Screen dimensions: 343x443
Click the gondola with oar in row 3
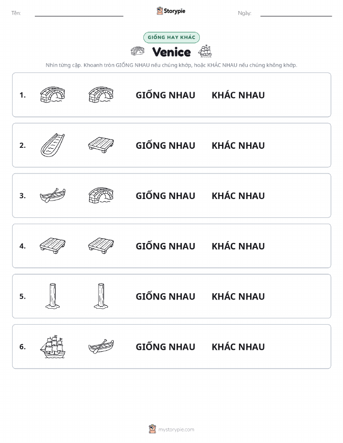pos(53,195)
